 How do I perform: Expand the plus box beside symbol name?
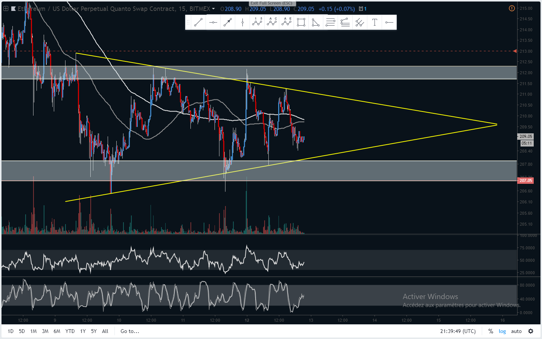(6, 9)
